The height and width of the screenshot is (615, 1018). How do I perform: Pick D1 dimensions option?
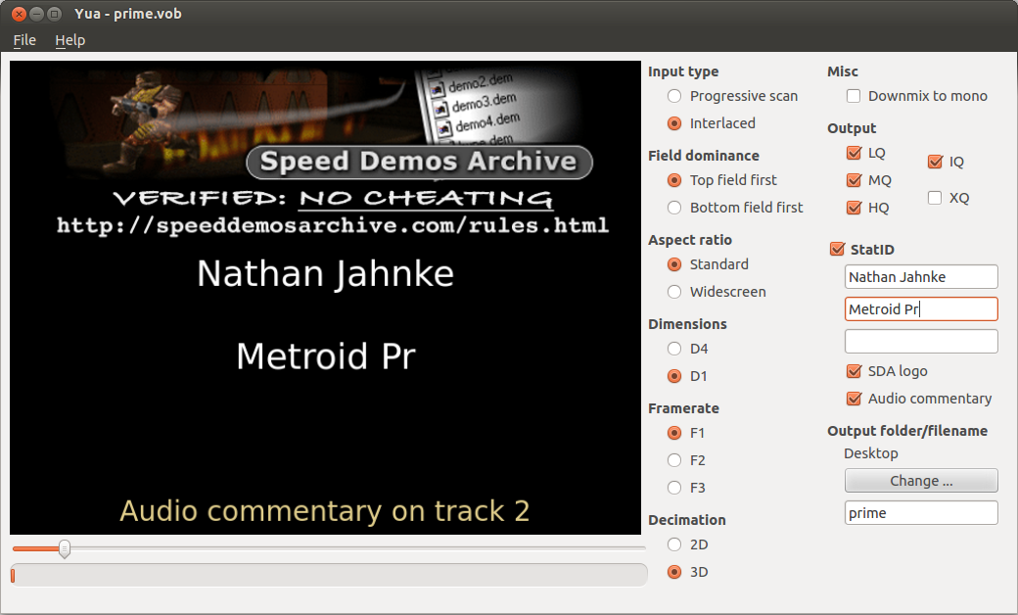[674, 377]
